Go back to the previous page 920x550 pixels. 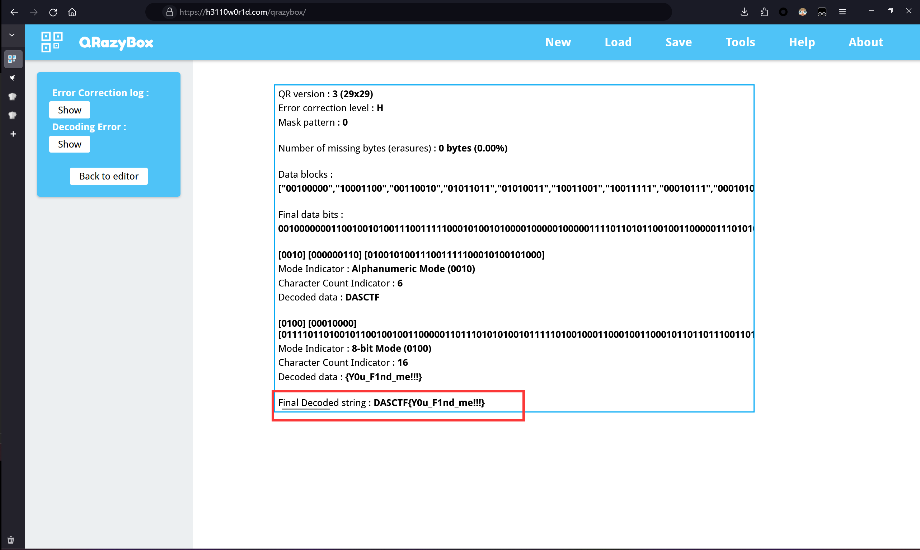click(x=14, y=12)
